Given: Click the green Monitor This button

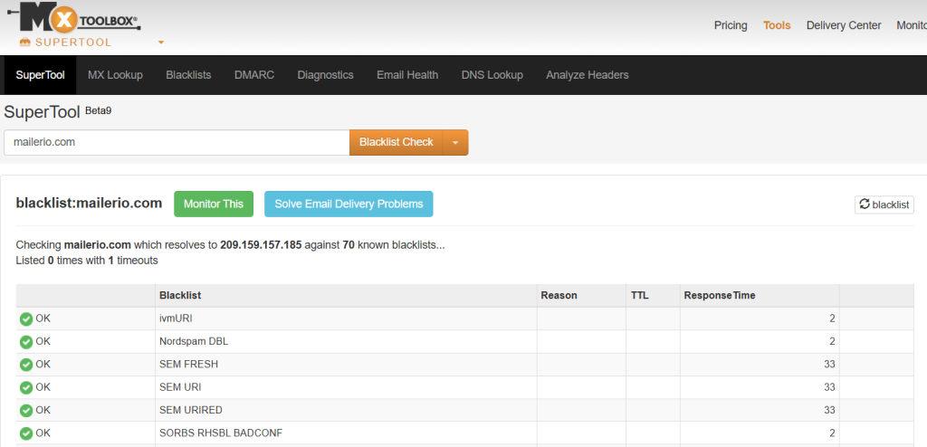Looking at the screenshot, I should (213, 204).
